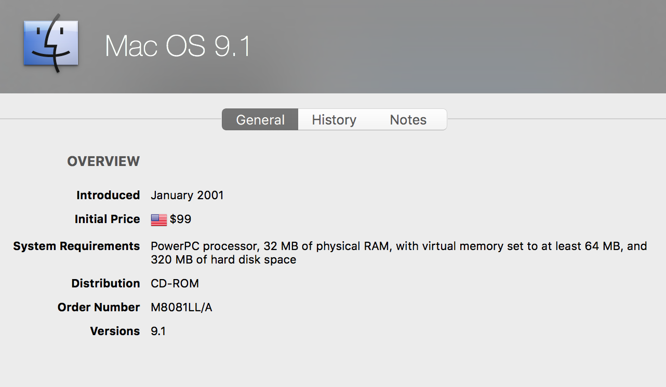Image resolution: width=666 pixels, height=387 pixels.
Task: Click the Mac OS 9.1 title
Action: click(x=178, y=46)
